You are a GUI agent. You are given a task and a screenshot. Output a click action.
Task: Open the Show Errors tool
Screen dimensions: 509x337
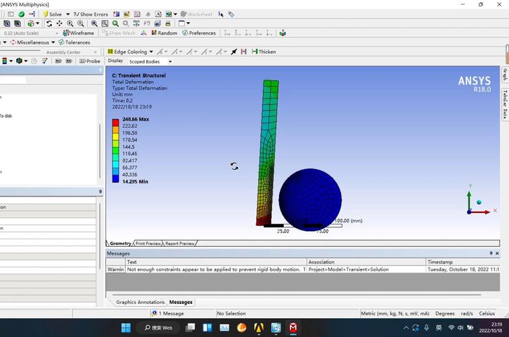tap(90, 14)
